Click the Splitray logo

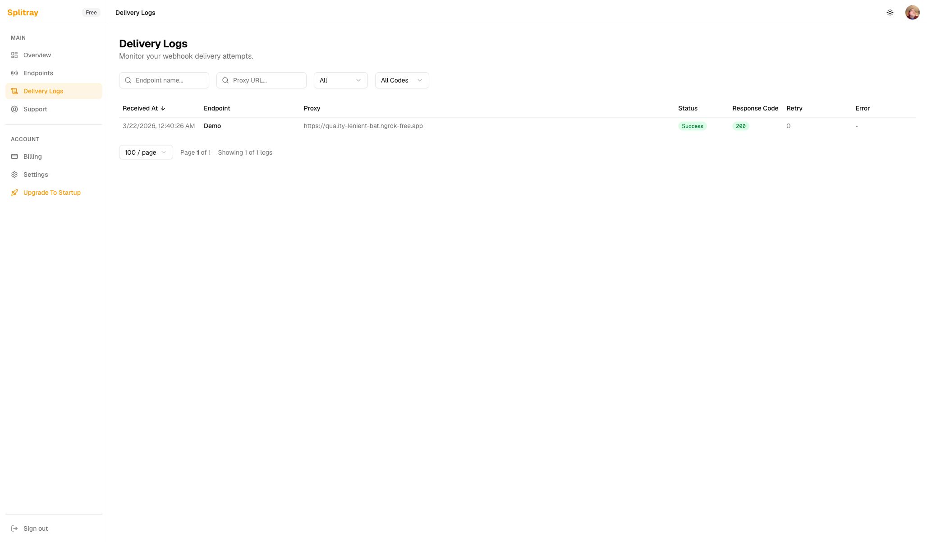point(23,13)
